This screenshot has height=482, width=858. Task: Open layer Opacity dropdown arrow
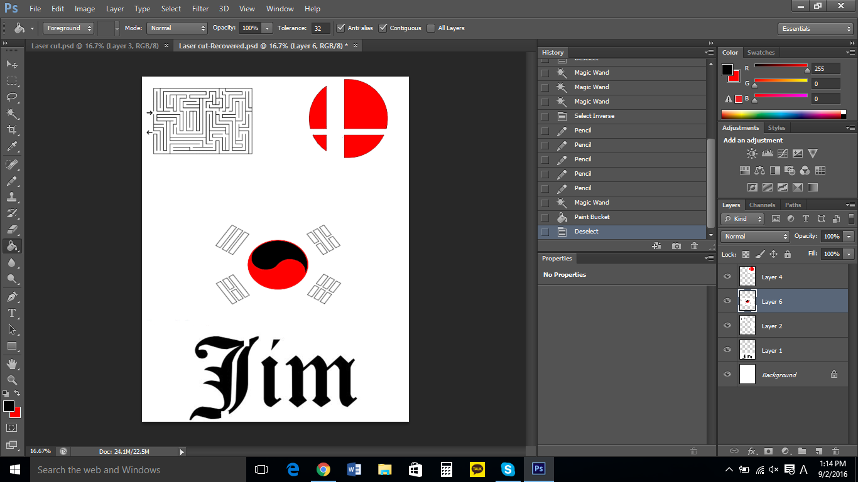coord(849,236)
